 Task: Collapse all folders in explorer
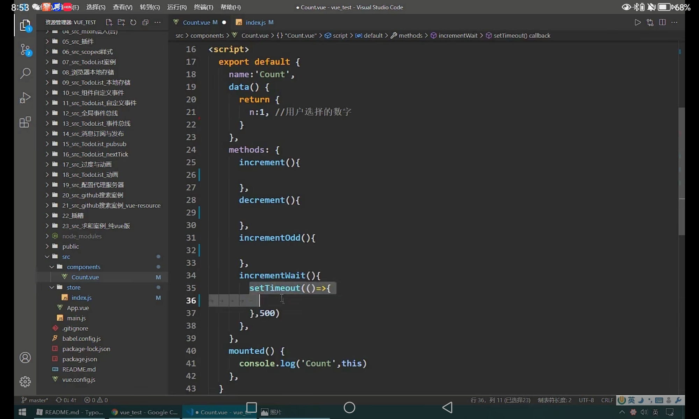(145, 22)
